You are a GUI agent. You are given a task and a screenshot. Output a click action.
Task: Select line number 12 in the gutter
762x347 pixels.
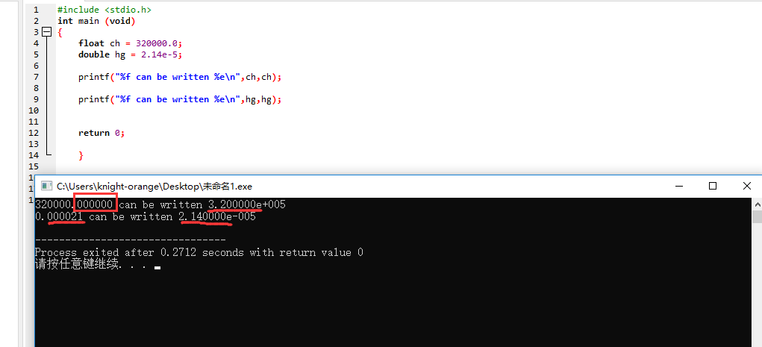33,133
